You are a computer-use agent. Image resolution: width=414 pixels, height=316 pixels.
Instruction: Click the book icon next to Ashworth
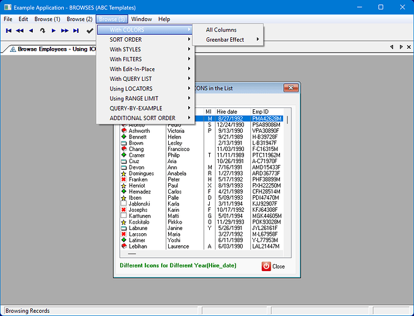124,130
